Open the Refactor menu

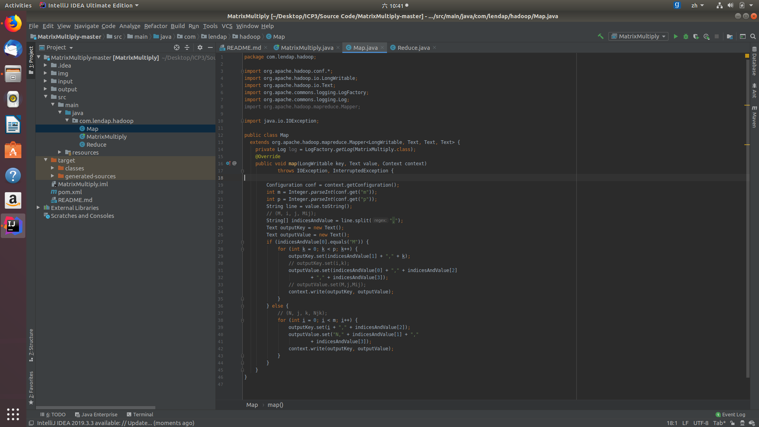[x=155, y=26]
